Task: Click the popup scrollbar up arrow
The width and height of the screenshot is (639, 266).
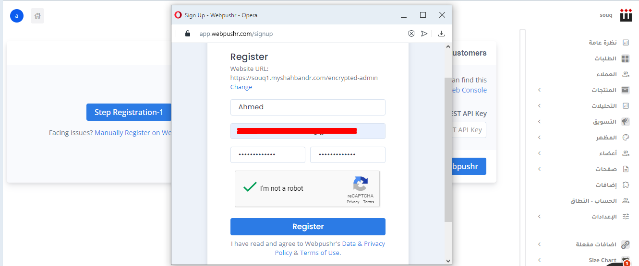Action: [x=448, y=47]
